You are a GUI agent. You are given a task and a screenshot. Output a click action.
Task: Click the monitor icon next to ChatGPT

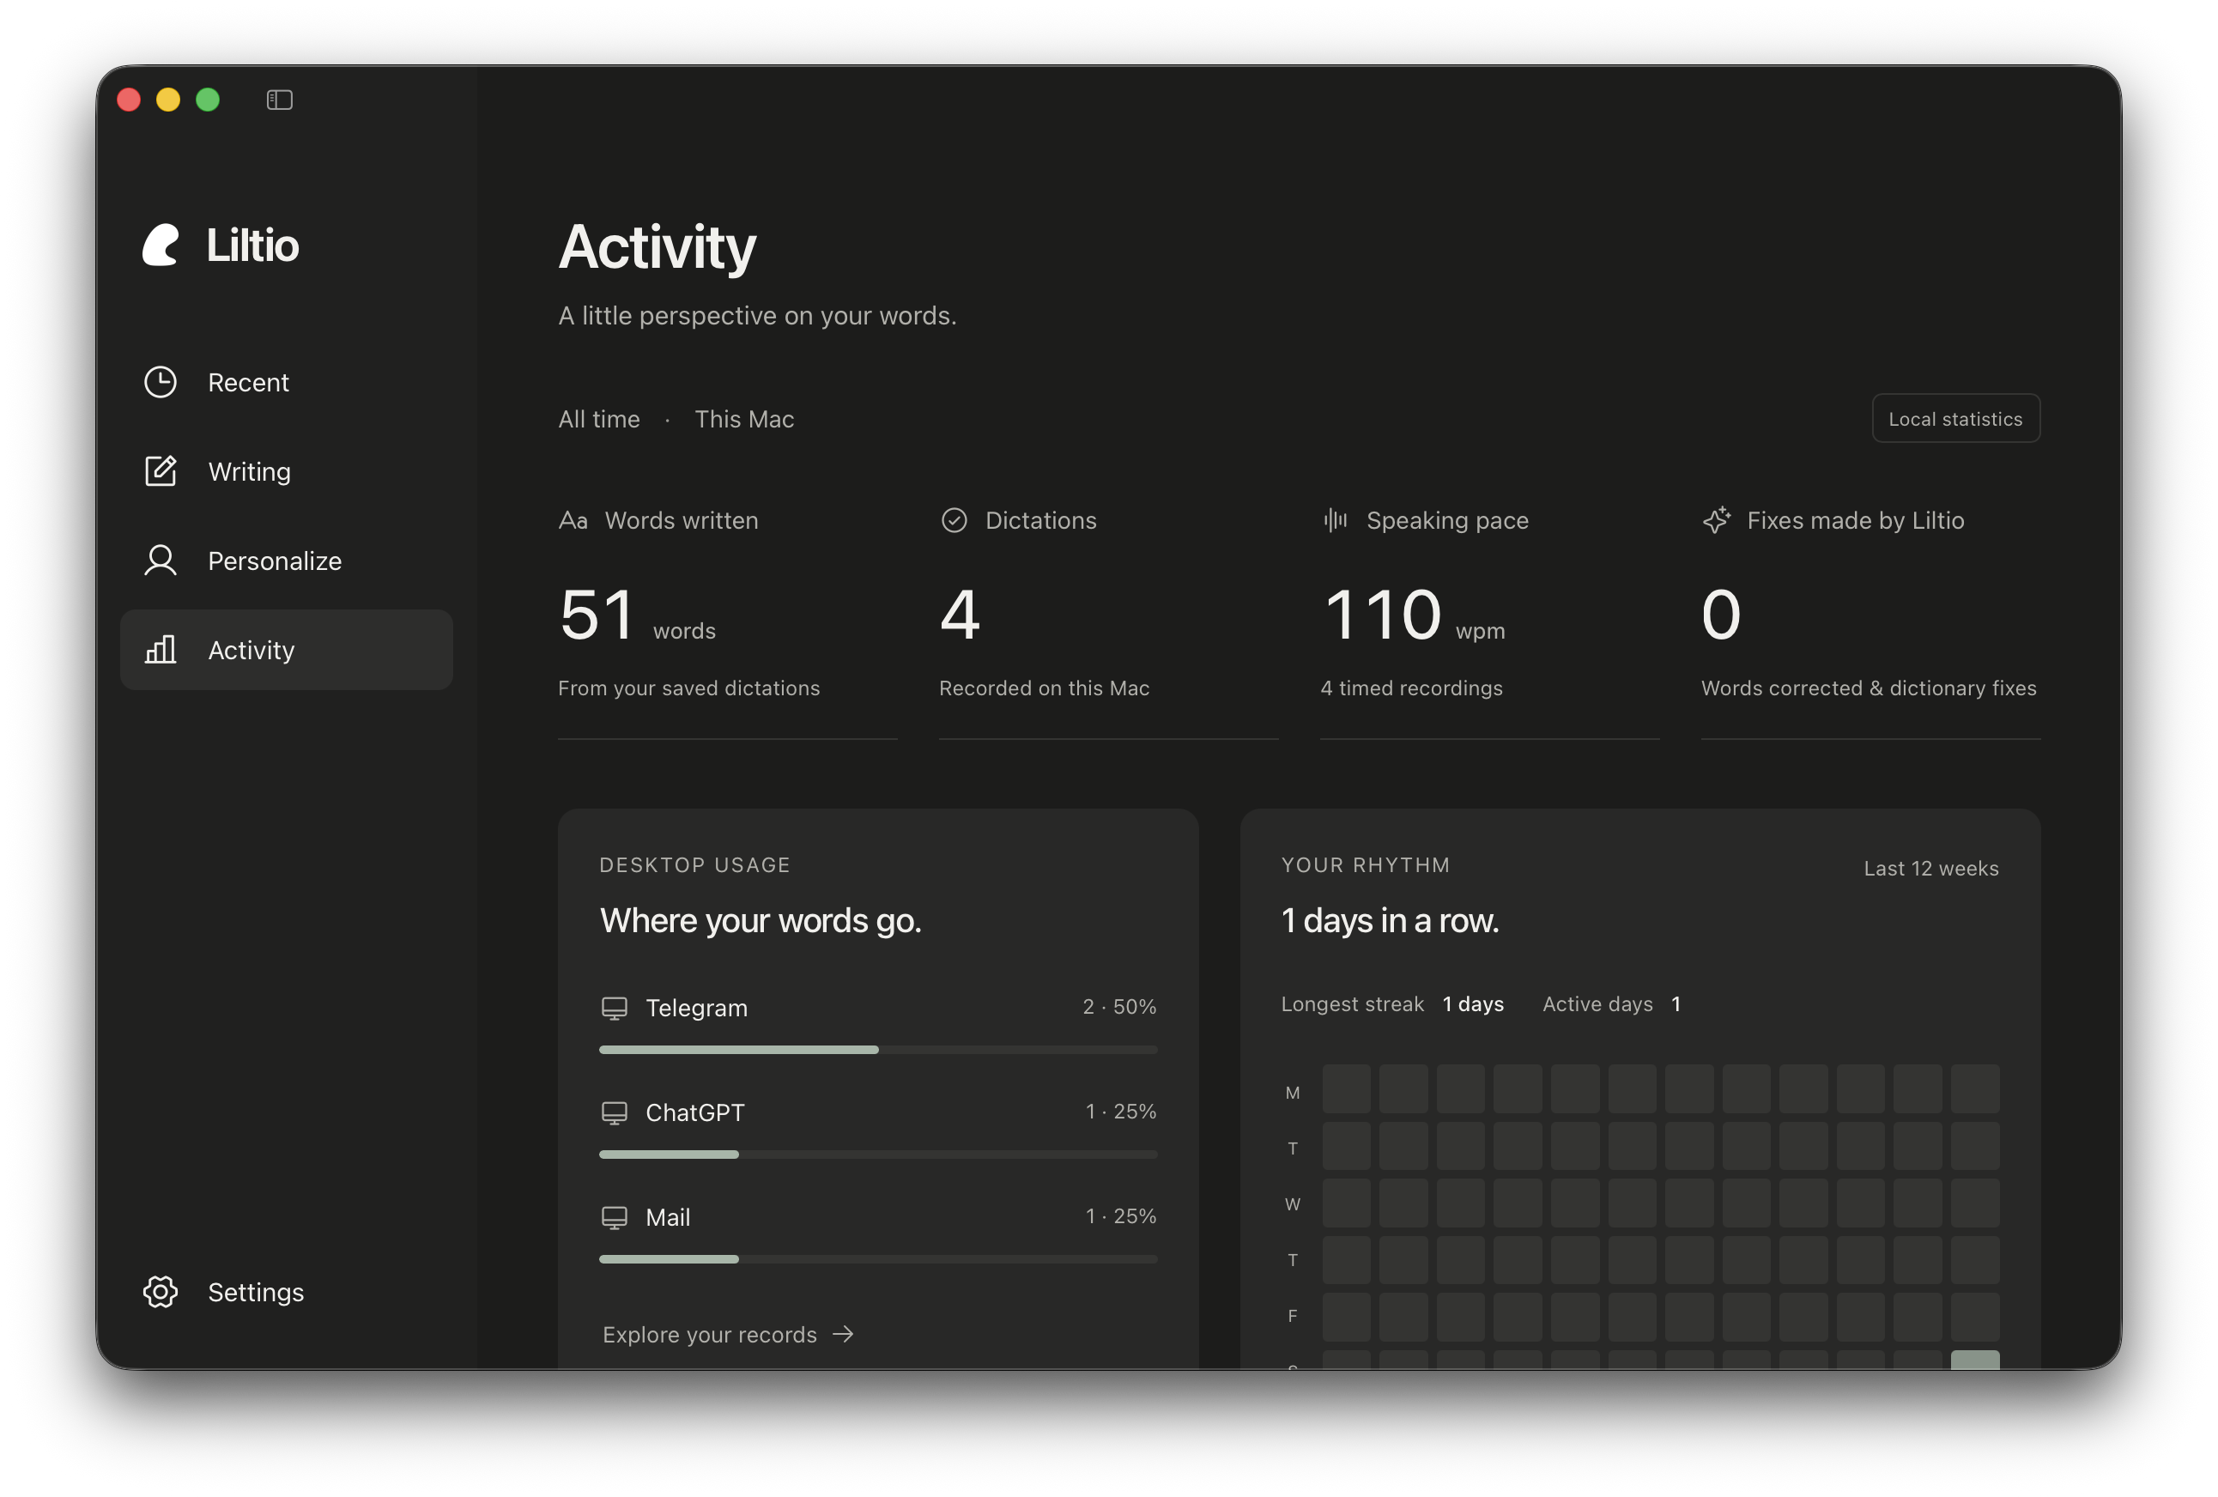coord(615,1112)
